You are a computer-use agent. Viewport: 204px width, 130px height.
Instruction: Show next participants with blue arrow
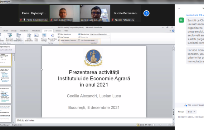click(146, 13)
